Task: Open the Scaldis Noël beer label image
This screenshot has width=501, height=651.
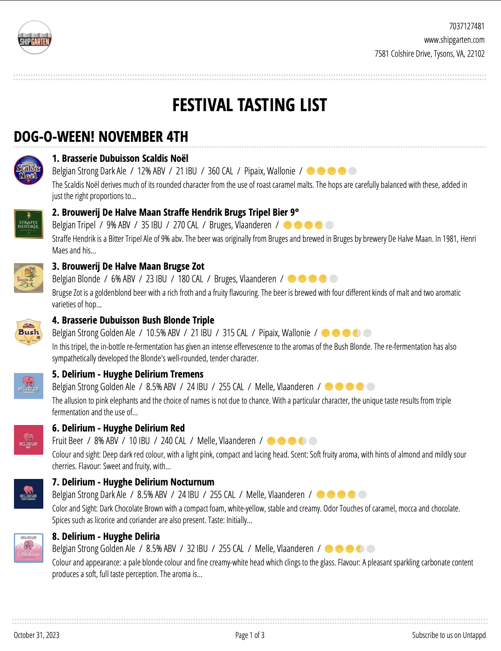Action: (x=28, y=170)
